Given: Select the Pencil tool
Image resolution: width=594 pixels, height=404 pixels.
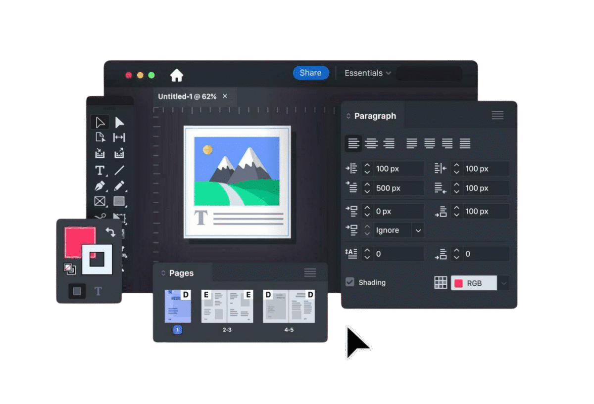Looking at the screenshot, I should pyautogui.click(x=119, y=186).
